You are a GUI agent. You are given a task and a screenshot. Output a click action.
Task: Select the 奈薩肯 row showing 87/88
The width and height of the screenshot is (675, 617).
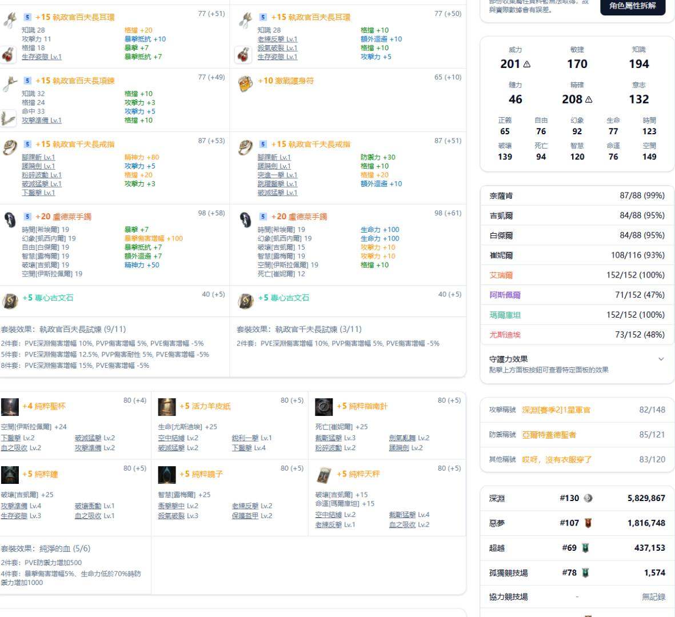tap(577, 196)
